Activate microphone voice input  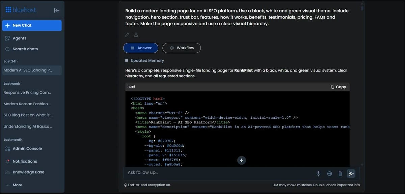point(318,173)
